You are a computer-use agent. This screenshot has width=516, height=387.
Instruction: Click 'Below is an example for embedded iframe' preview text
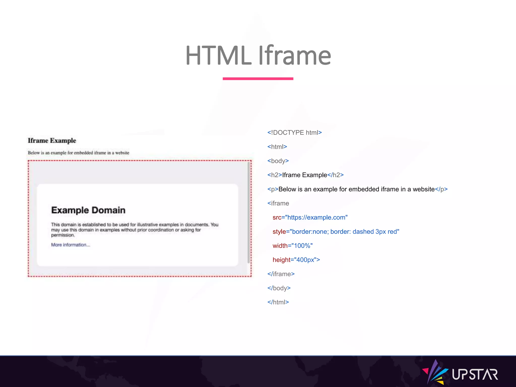(78, 153)
